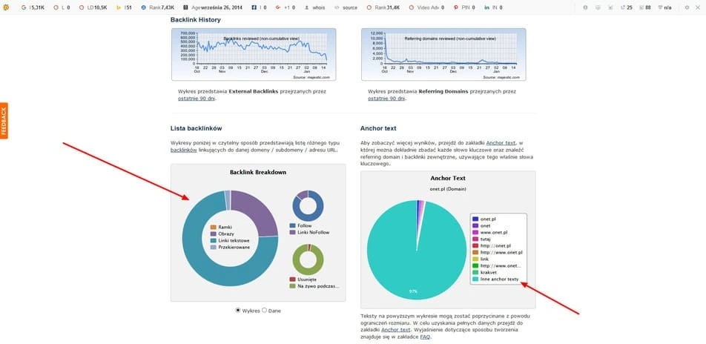Open the 'backlinków' link in Lista backlinków

183,149
